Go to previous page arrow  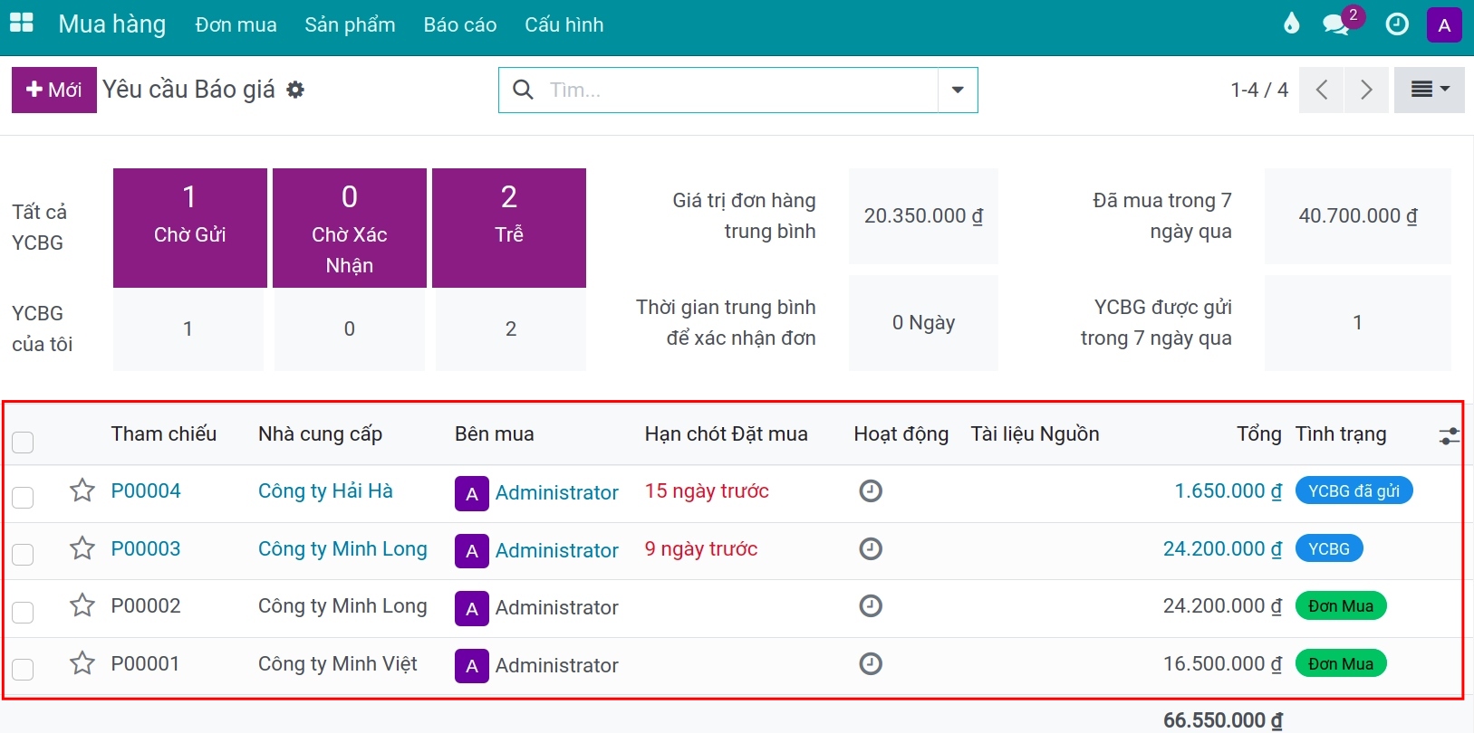[x=1321, y=90]
